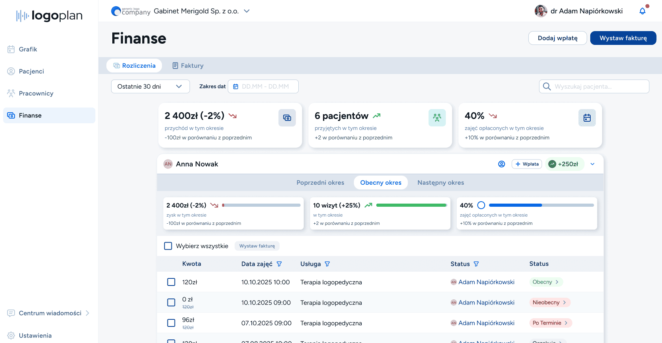Open the Ostatnie 30 dni dropdown
Viewport: 662px width, 343px height.
point(150,87)
